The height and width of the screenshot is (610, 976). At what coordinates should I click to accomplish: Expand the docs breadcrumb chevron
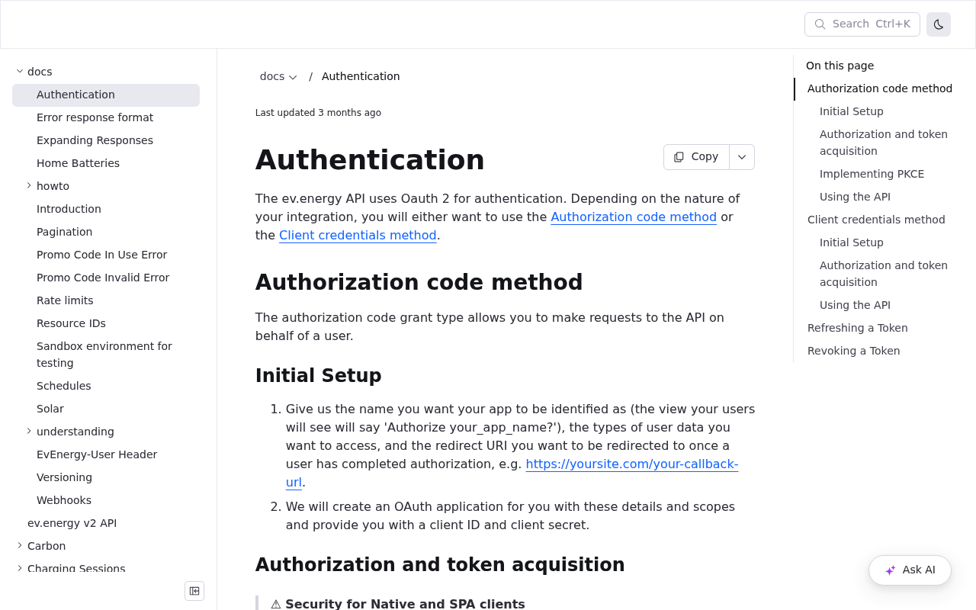click(293, 77)
